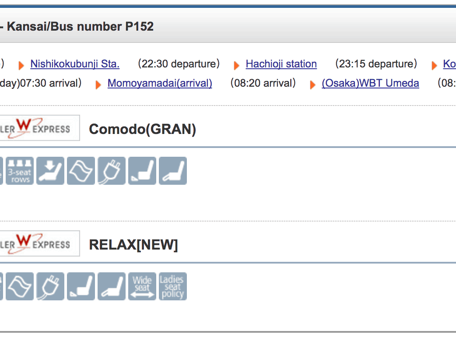Click the RELAX[NEW] seat type heading
Image resolution: width=456 pixels, height=338 pixels.
point(133,245)
